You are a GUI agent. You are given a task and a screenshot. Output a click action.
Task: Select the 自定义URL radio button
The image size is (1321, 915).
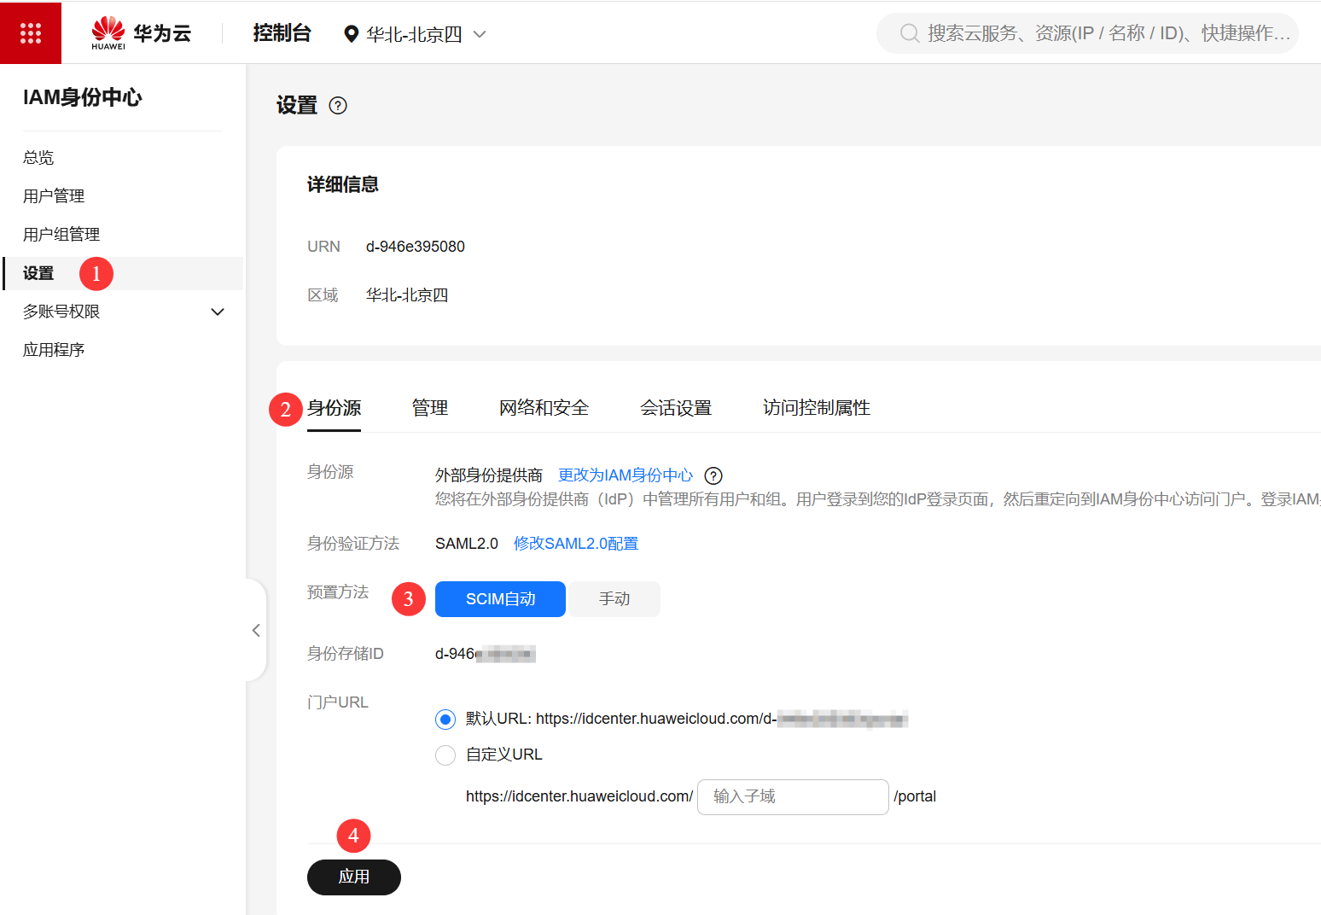coord(445,755)
